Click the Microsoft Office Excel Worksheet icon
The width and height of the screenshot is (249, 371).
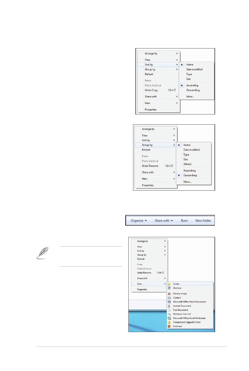(169, 318)
